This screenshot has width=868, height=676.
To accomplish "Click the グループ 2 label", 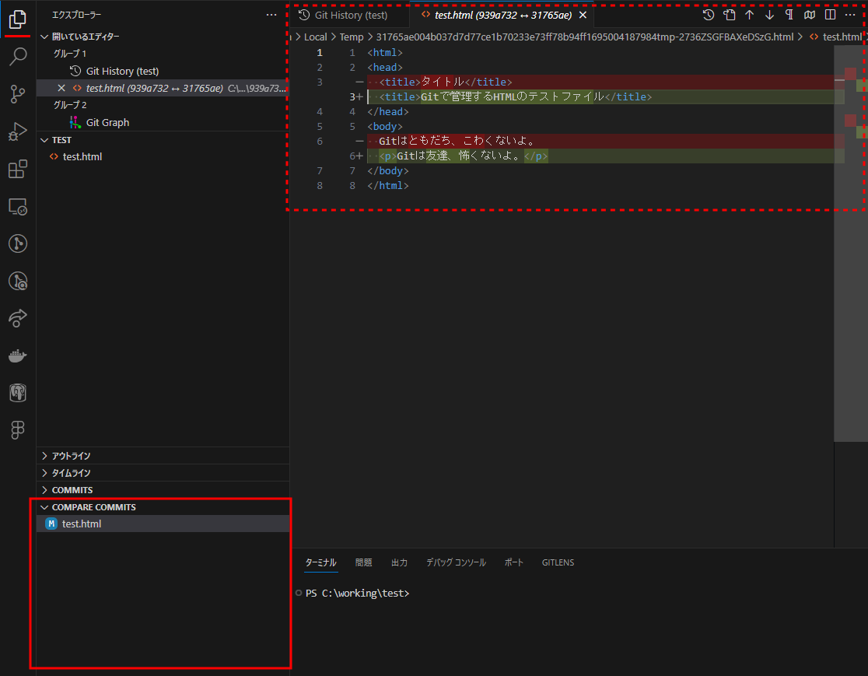I will coord(70,105).
